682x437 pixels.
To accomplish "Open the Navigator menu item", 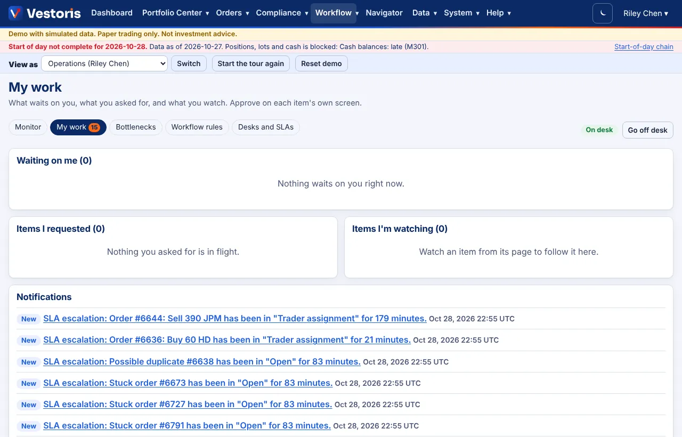I will pyautogui.click(x=384, y=13).
